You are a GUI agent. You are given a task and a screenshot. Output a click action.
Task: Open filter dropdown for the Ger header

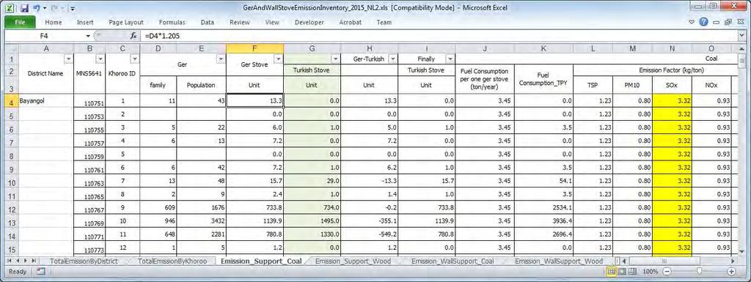[x=221, y=59]
